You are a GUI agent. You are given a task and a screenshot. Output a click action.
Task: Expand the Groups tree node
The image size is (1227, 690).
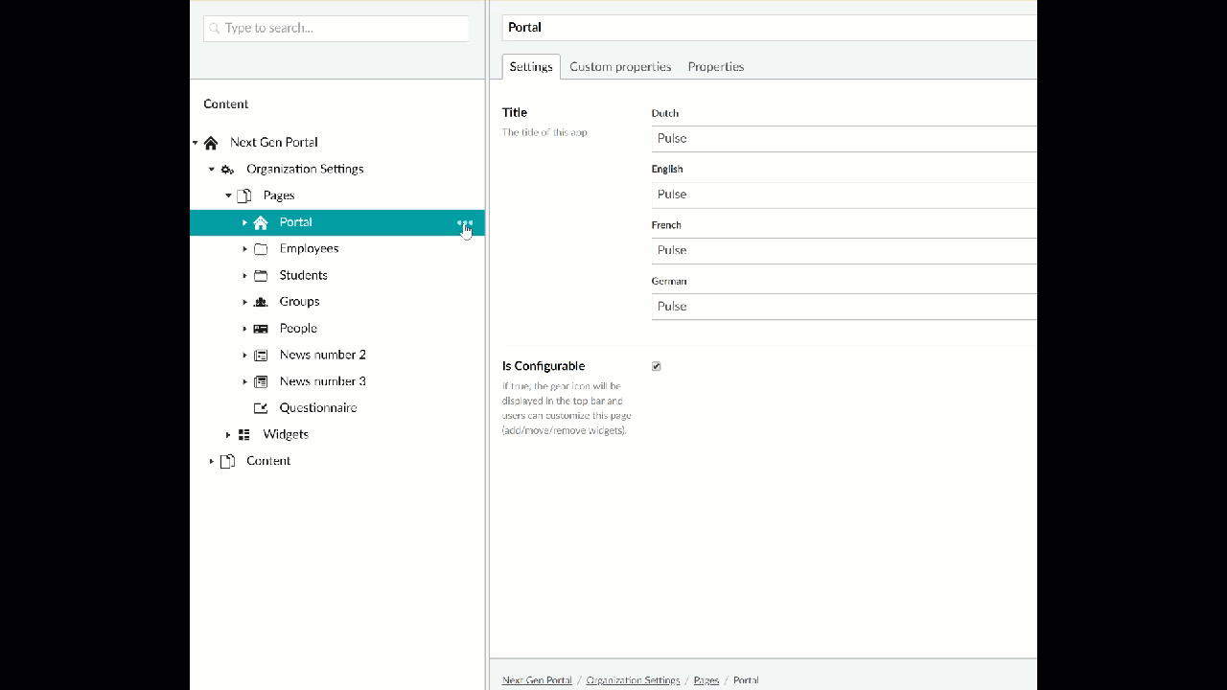[x=244, y=302]
